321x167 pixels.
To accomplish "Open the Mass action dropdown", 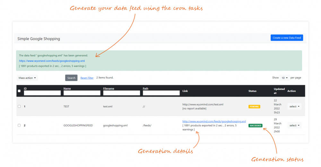I will coord(27,78).
